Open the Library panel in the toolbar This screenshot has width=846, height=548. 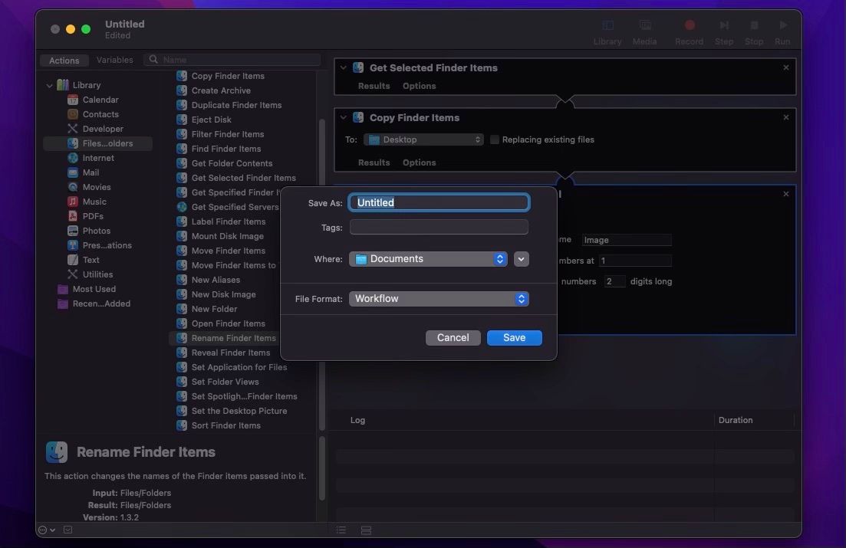[607, 31]
